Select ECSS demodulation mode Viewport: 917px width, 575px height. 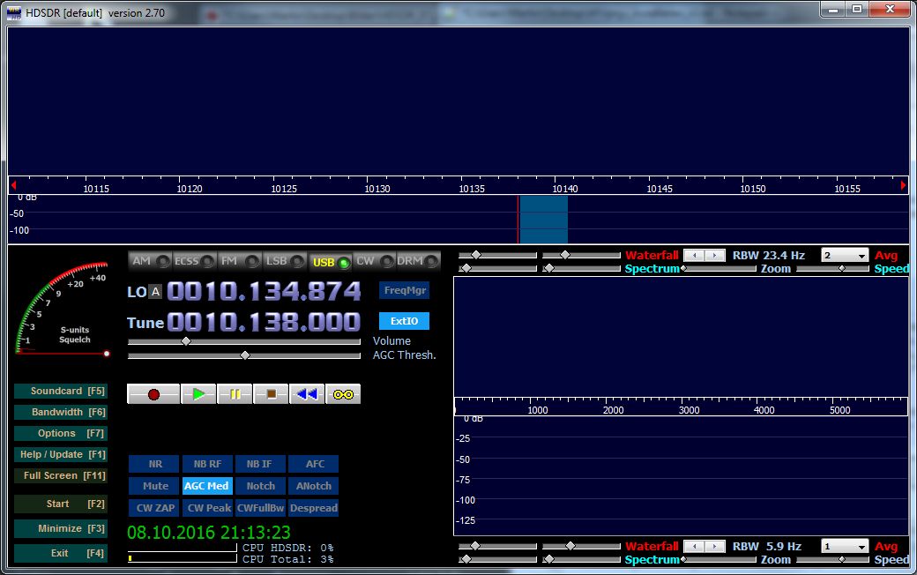(x=194, y=261)
